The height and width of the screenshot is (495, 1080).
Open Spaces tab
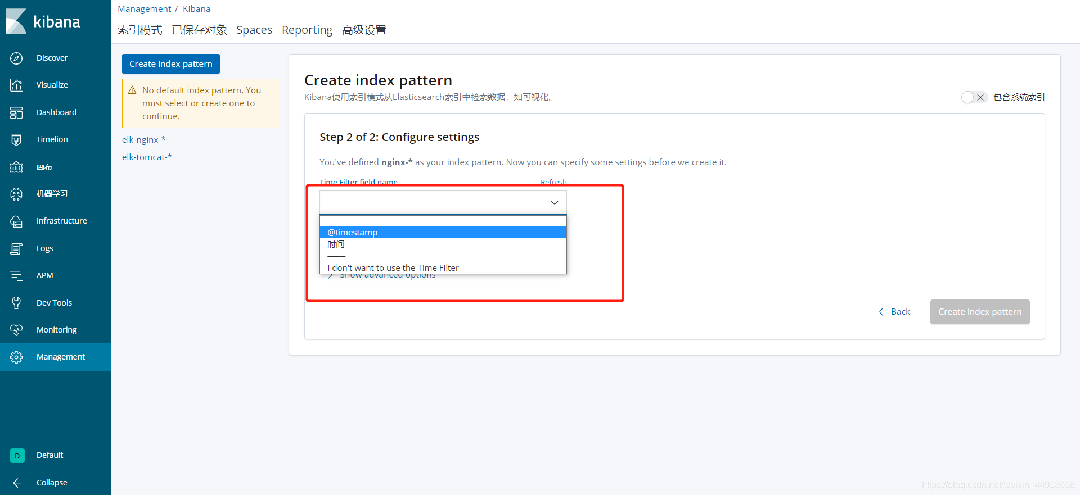click(x=254, y=30)
